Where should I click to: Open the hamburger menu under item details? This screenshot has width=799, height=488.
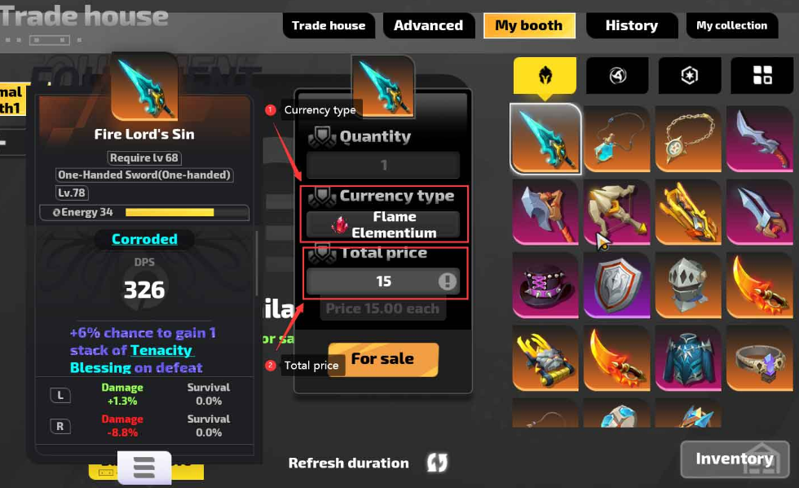144,467
